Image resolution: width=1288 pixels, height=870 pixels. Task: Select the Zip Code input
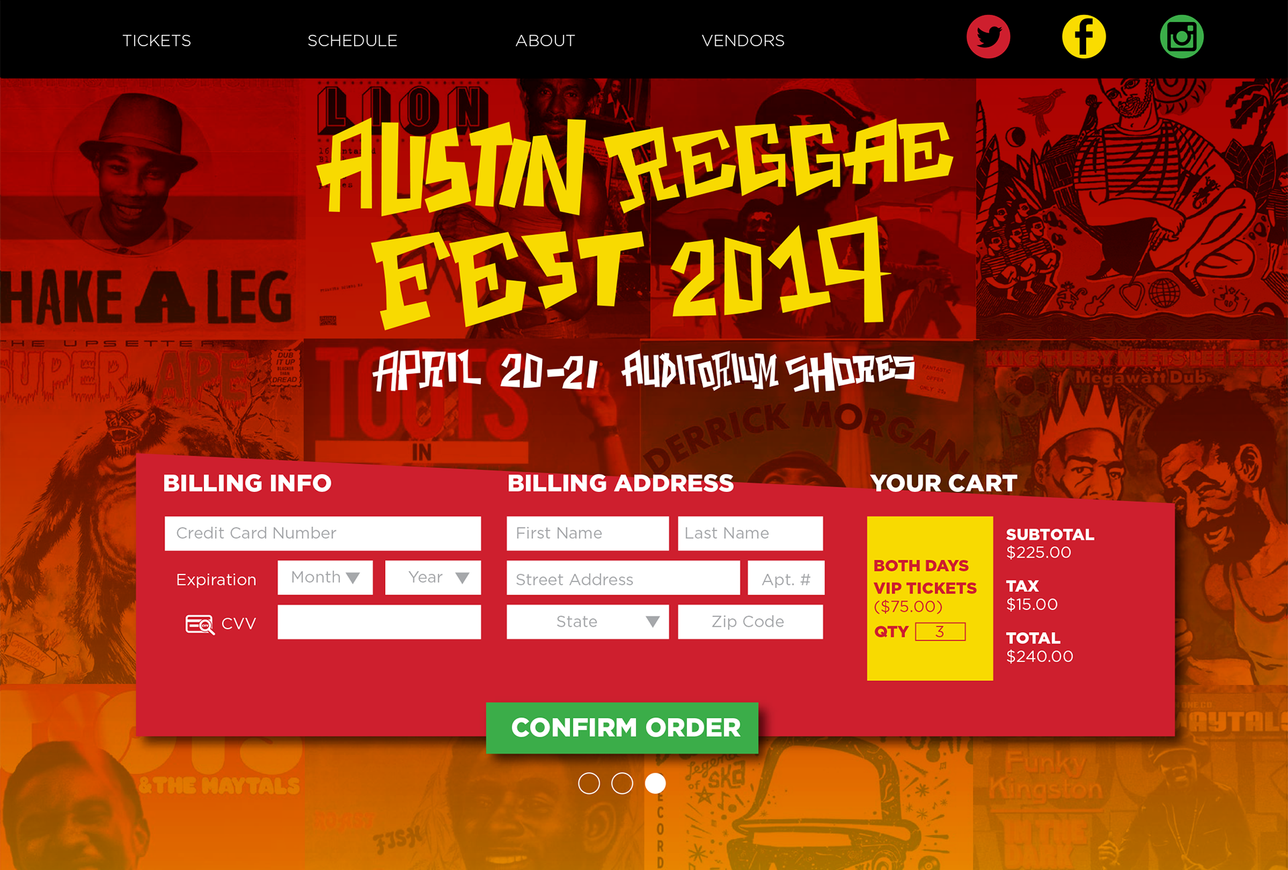tap(751, 622)
